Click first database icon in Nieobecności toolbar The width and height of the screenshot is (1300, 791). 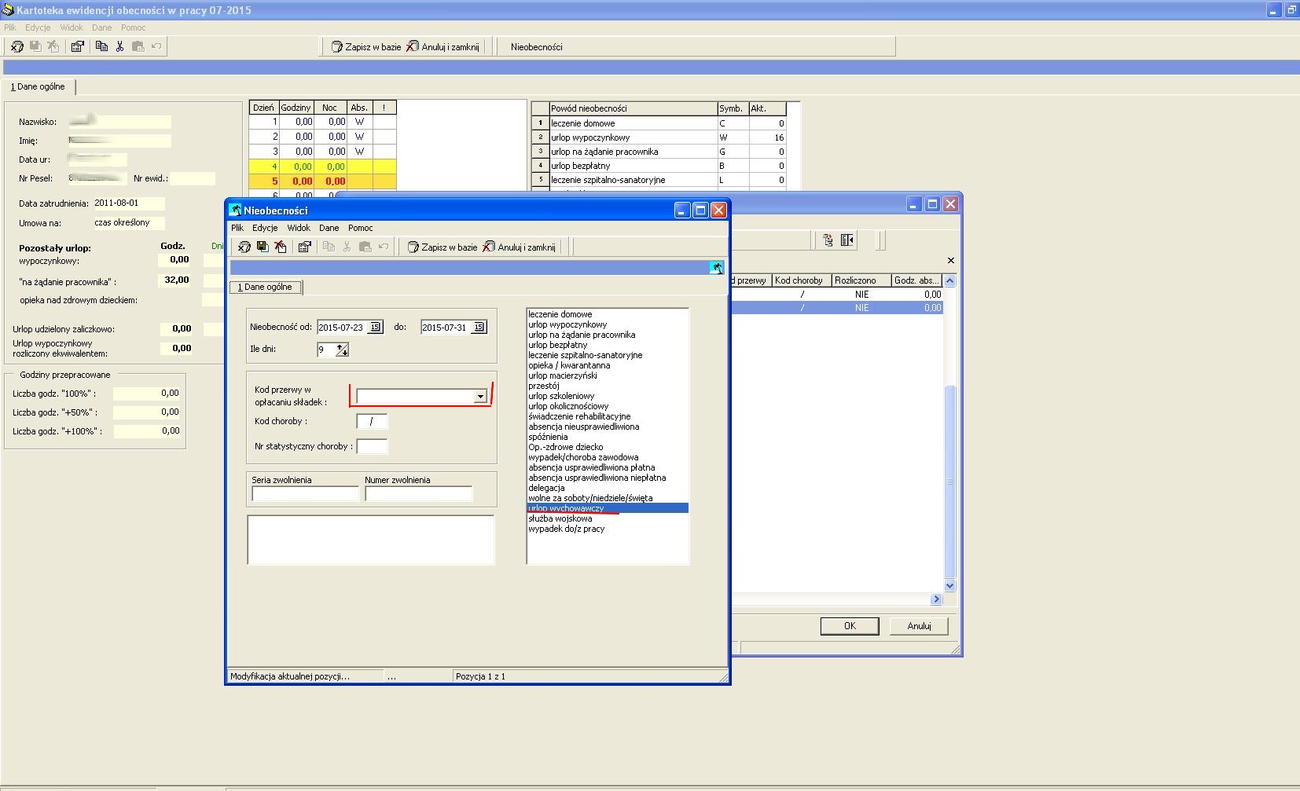point(244,247)
